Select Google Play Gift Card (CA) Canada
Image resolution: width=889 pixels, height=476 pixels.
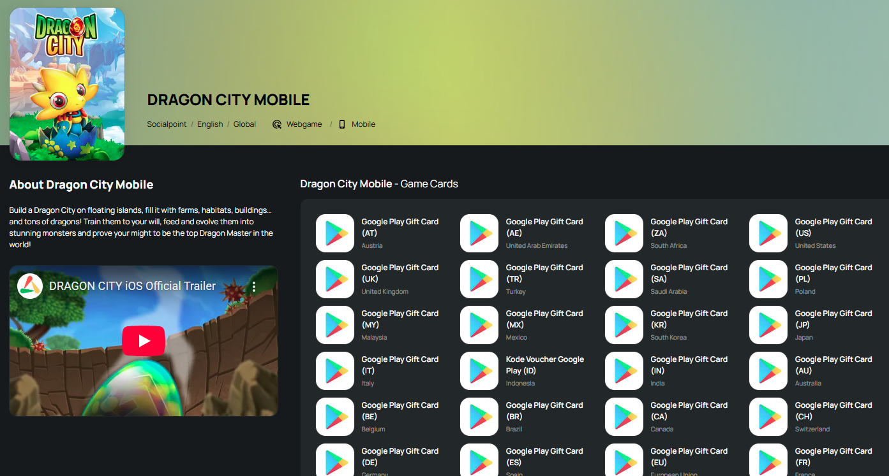[x=689, y=411]
